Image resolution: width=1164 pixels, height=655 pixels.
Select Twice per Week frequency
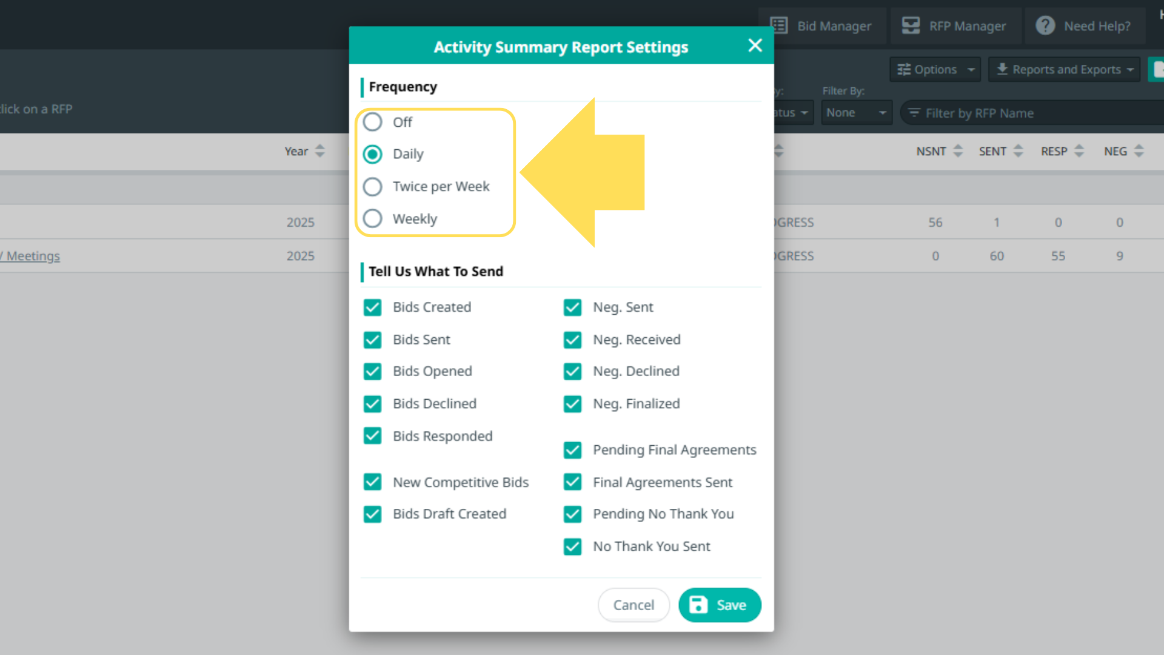[x=373, y=186]
